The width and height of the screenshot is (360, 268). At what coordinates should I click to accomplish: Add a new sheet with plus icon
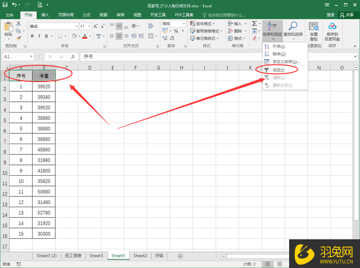pyautogui.click(x=180, y=256)
